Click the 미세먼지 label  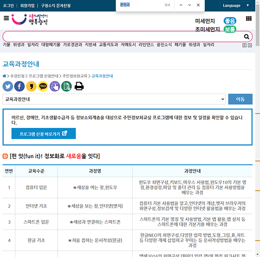(x=205, y=21)
